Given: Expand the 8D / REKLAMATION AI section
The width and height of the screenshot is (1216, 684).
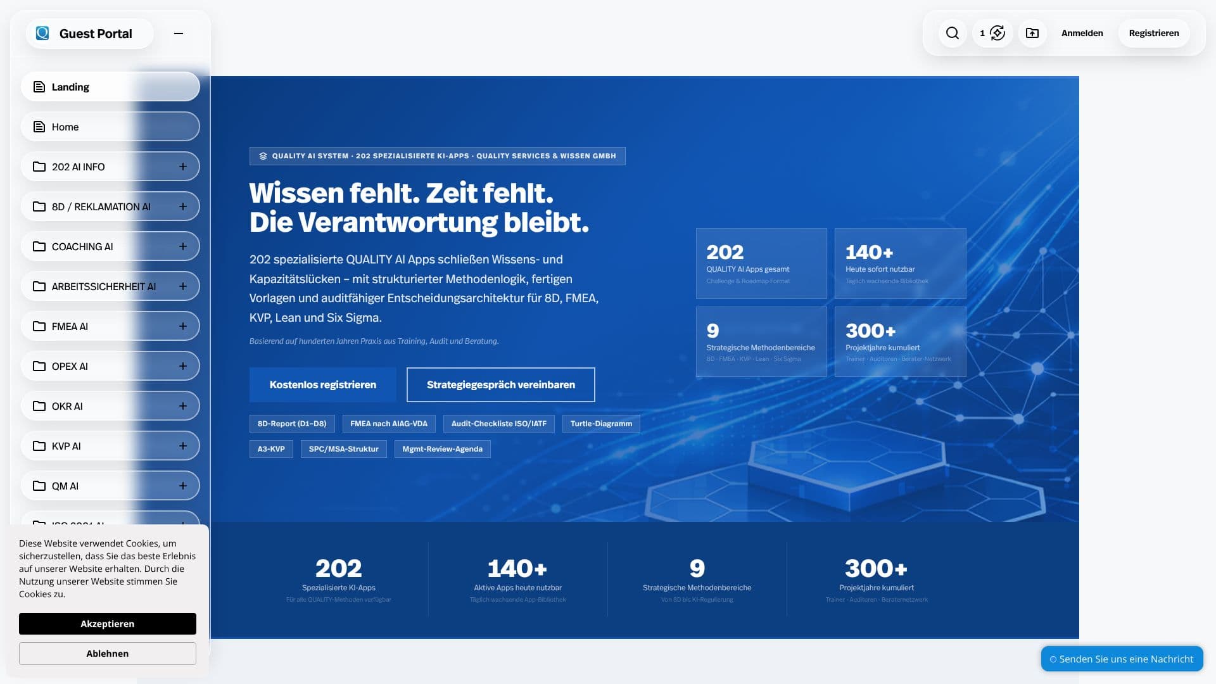Looking at the screenshot, I should [x=183, y=206].
